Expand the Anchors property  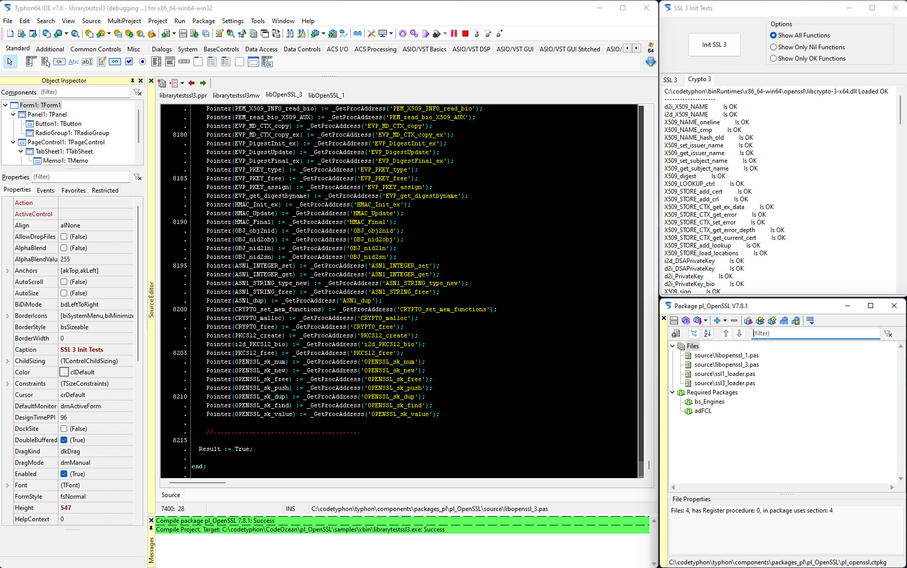pyautogui.click(x=7, y=271)
